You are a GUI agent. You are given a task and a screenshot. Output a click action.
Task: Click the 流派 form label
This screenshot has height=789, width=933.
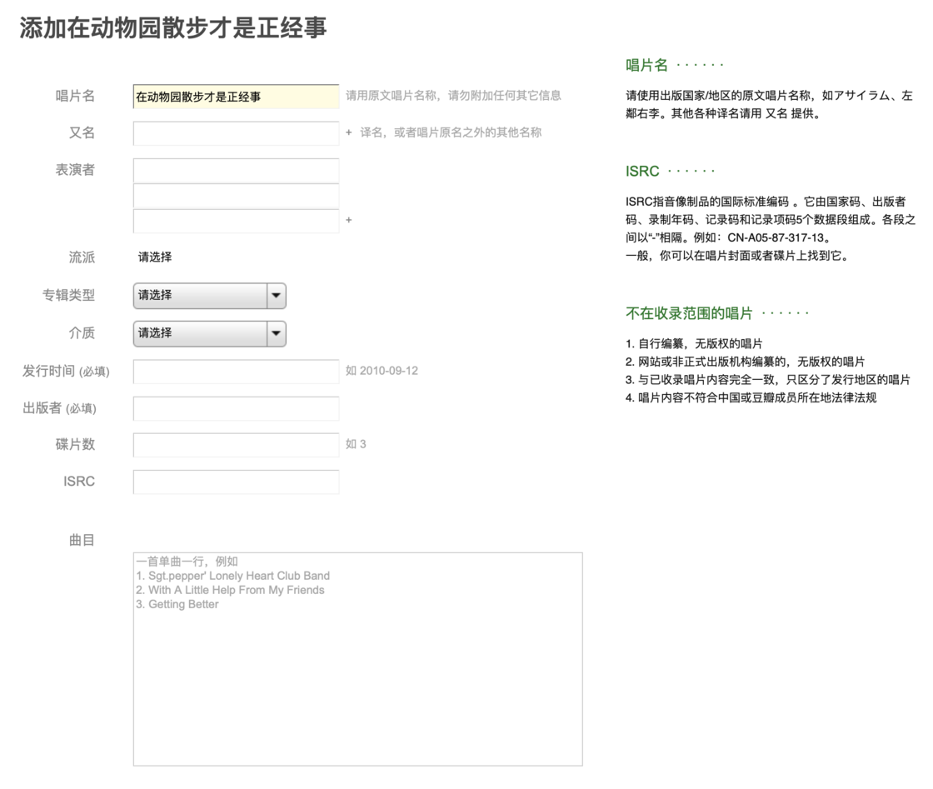(x=82, y=257)
